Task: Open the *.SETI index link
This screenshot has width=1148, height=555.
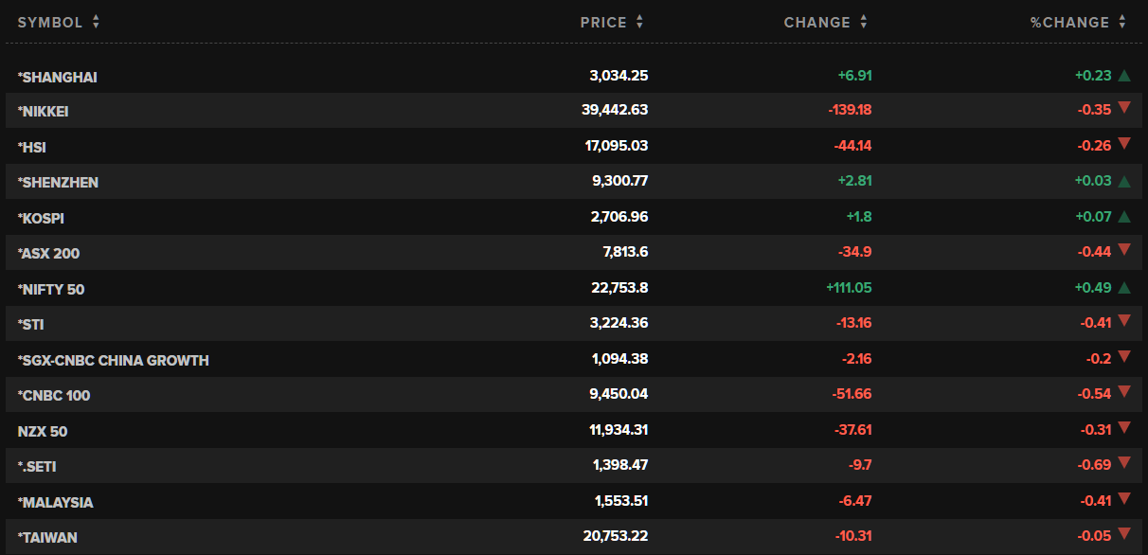Action: click(38, 467)
